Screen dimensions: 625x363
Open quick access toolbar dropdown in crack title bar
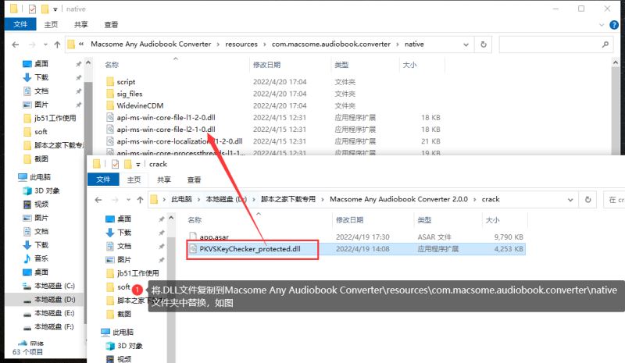[138, 164]
